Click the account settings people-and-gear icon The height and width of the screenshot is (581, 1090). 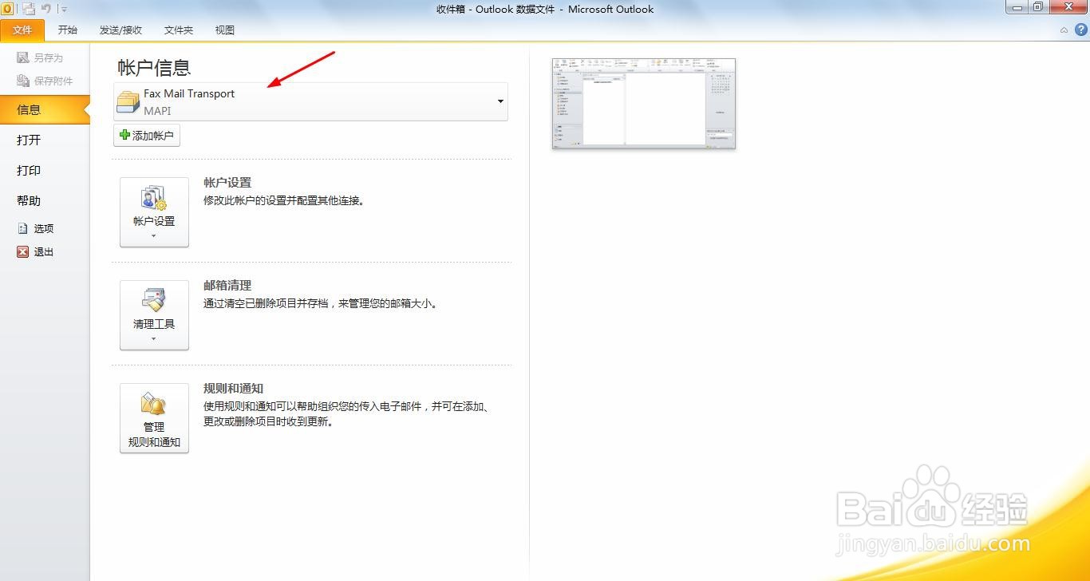(154, 198)
